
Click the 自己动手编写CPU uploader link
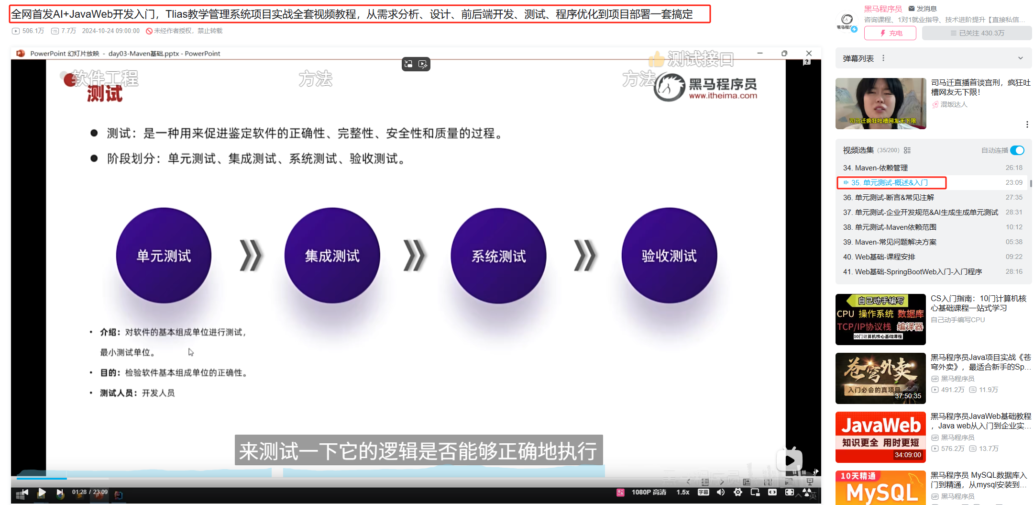click(x=957, y=320)
